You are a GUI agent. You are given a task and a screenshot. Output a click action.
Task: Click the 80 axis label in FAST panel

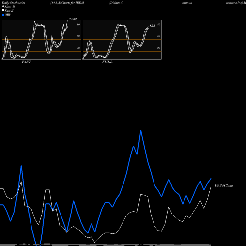(x=78, y=24)
